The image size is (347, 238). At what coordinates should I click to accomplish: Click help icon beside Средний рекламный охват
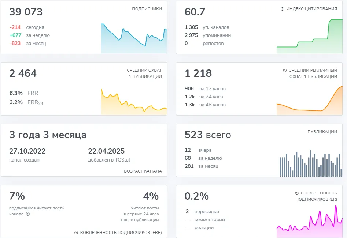(x=285, y=70)
